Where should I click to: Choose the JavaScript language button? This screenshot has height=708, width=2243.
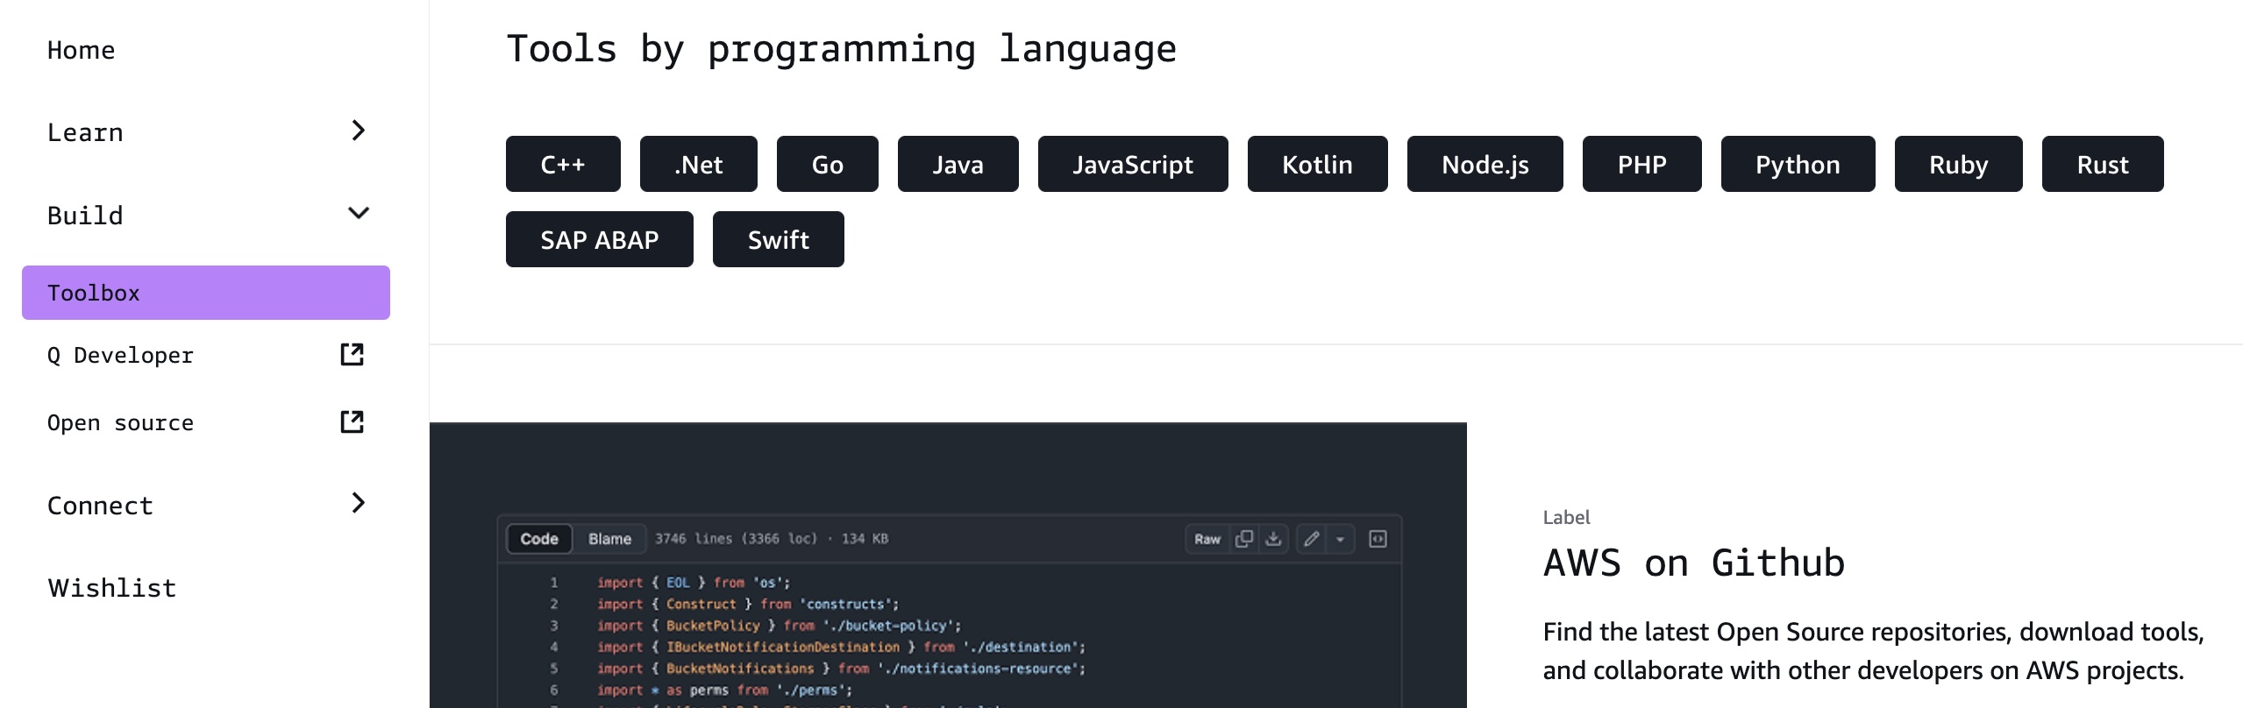pyautogui.click(x=1133, y=164)
